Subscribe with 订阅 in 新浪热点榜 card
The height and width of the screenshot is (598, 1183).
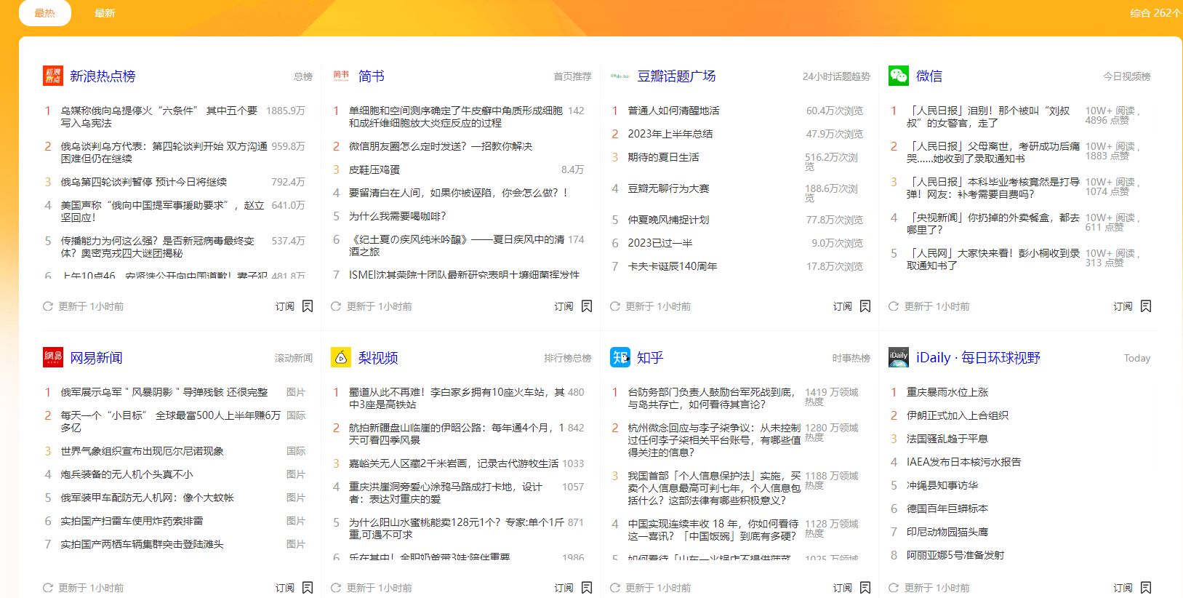[x=285, y=306]
